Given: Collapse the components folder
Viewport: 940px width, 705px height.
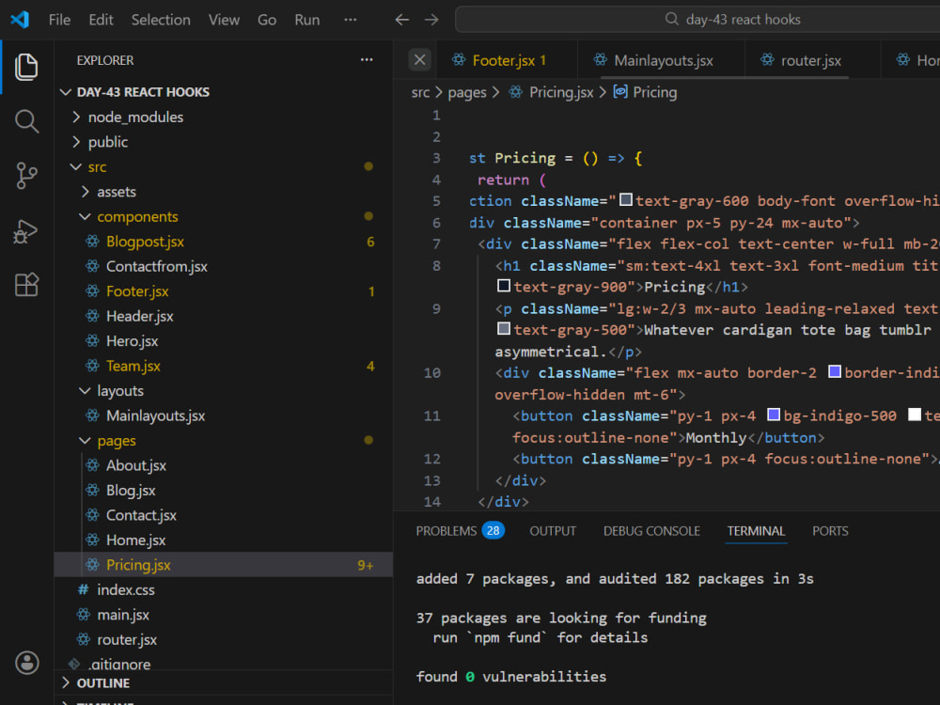Looking at the screenshot, I should pos(85,216).
